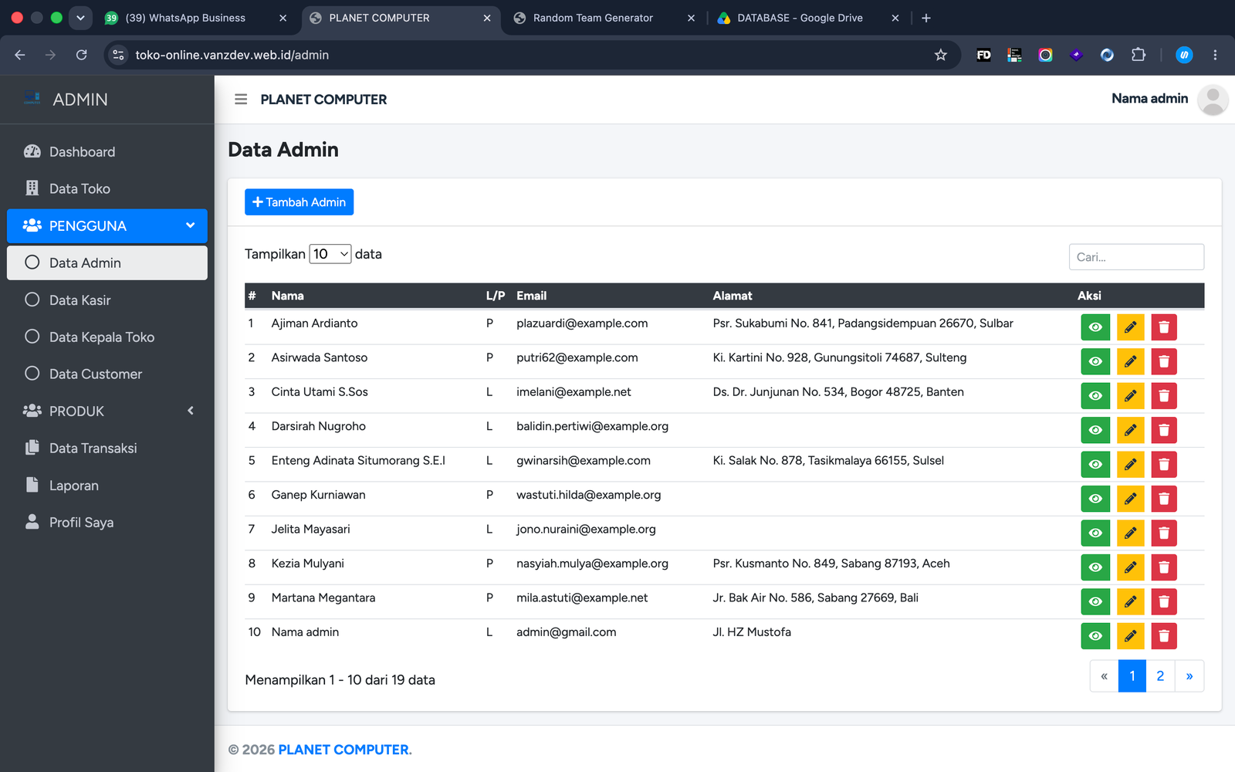The height and width of the screenshot is (772, 1235).
Task: Click the hamburger menu icon beside PLANET COMPUTER
Action: 241,100
